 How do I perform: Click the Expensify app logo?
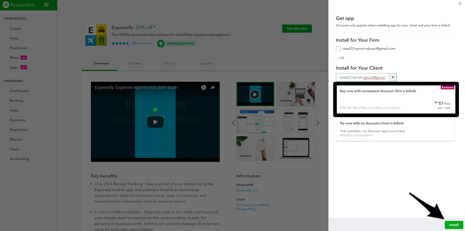point(96,35)
